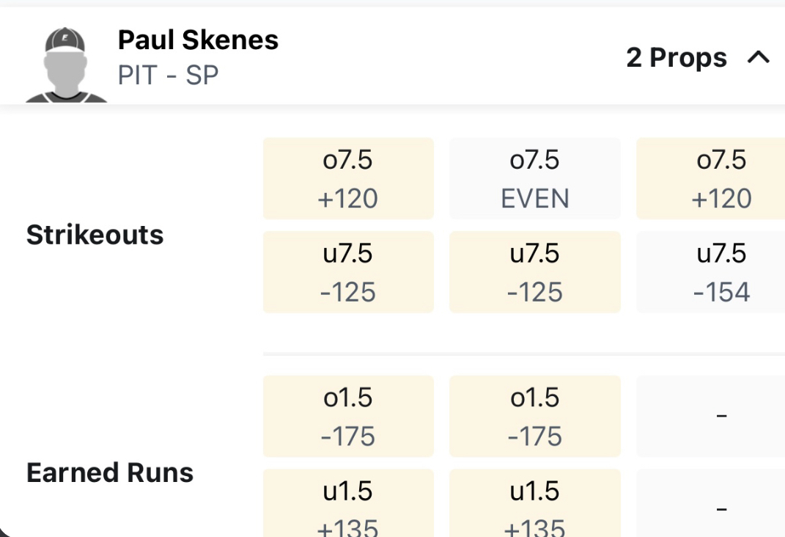Viewport: 785px width, 537px height.
Task: Select Paul Skenes player name
Action: click(198, 40)
